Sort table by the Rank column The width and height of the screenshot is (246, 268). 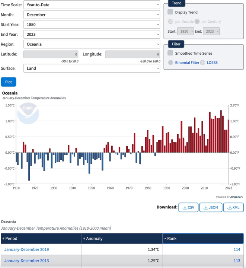click(203, 239)
